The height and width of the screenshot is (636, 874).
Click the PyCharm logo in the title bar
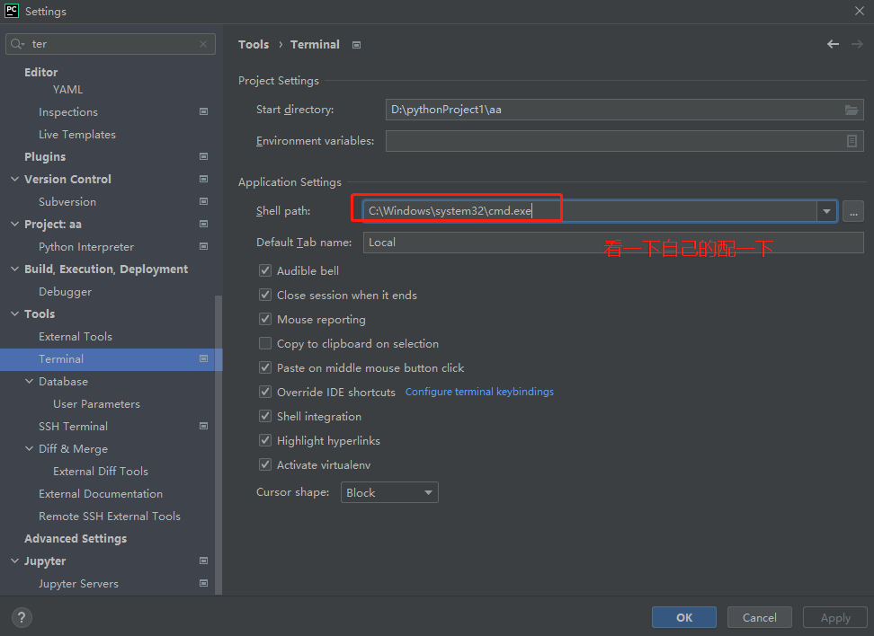pyautogui.click(x=11, y=11)
